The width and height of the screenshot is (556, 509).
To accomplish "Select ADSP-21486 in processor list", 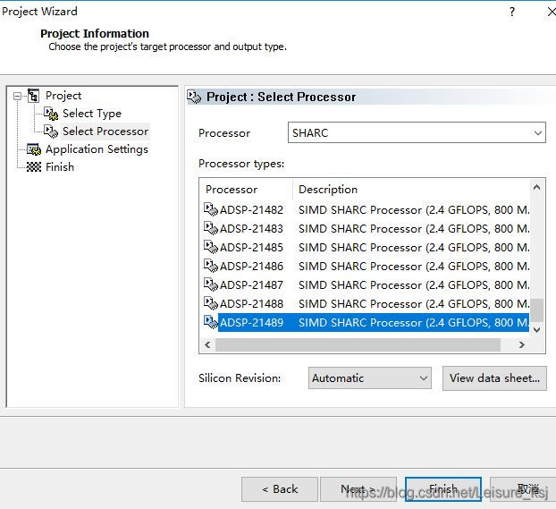I will click(x=251, y=267).
